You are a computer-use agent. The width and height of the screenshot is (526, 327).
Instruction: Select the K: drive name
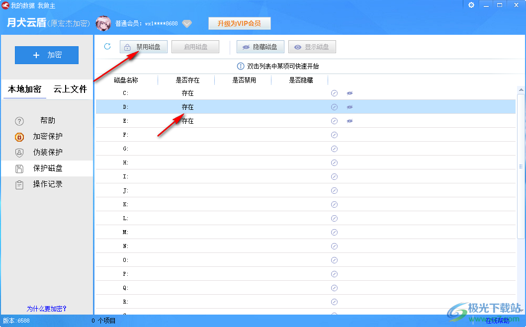(125, 205)
